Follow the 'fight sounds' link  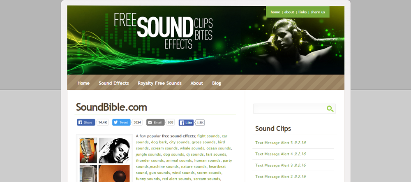208,136
